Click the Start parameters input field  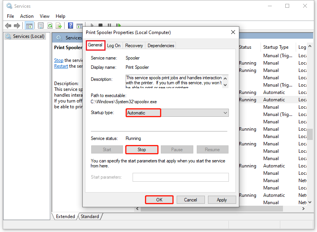coord(181,177)
